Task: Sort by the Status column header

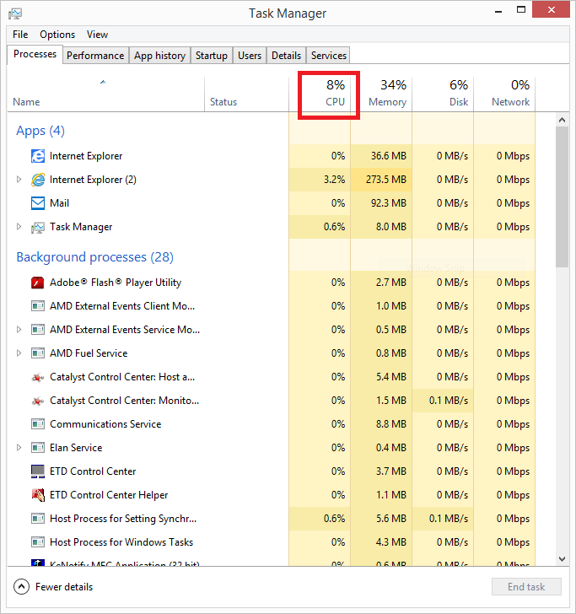Action: coord(246,94)
